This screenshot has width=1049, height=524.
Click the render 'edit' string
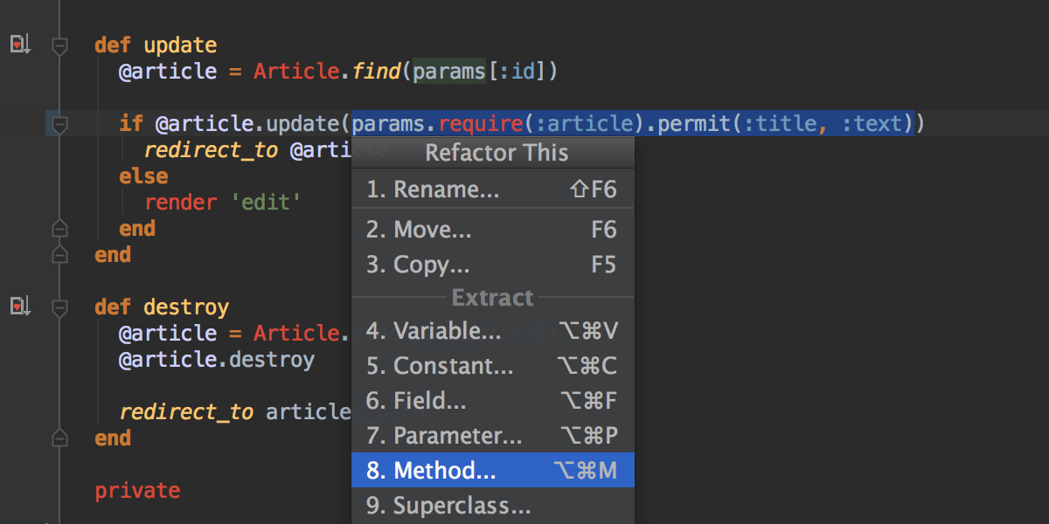pyautogui.click(x=266, y=203)
